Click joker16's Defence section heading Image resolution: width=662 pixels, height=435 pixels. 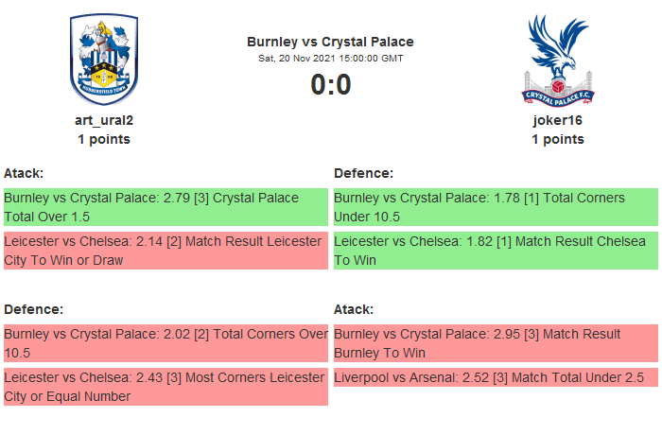363,173
